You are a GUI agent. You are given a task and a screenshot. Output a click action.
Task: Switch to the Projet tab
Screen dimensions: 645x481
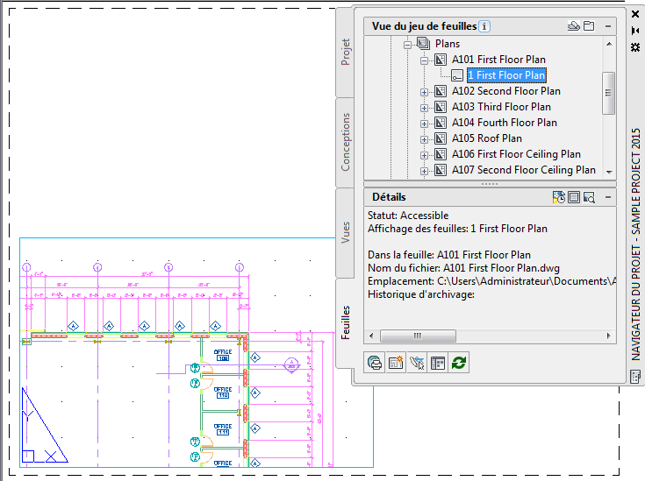[x=346, y=53]
